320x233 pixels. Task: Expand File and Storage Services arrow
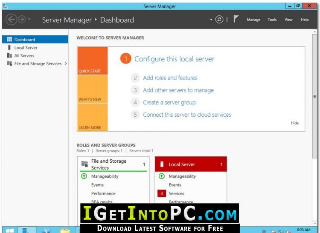click(66, 63)
